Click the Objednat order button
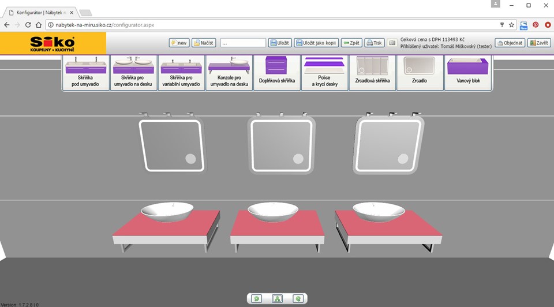The width and height of the screenshot is (554, 307). [x=510, y=43]
